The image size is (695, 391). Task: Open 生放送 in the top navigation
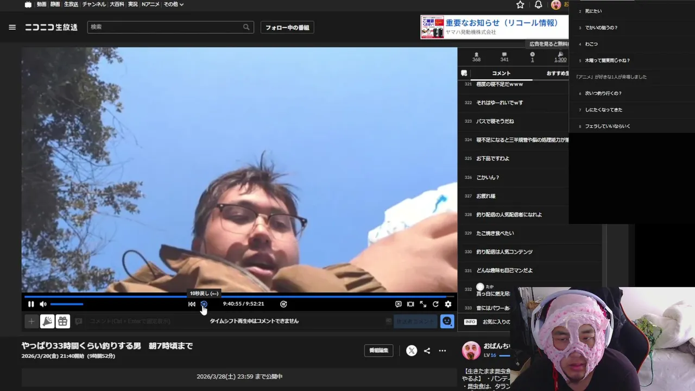[x=71, y=4]
